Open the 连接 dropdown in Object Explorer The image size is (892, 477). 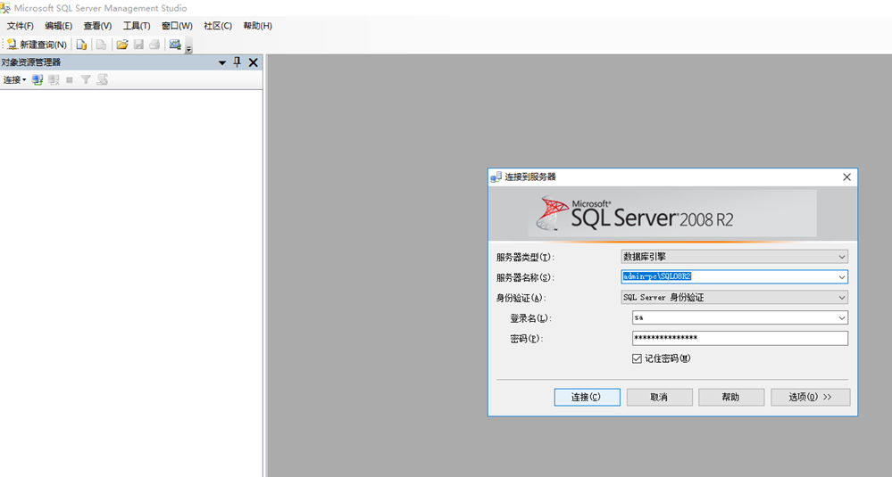(14, 80)
